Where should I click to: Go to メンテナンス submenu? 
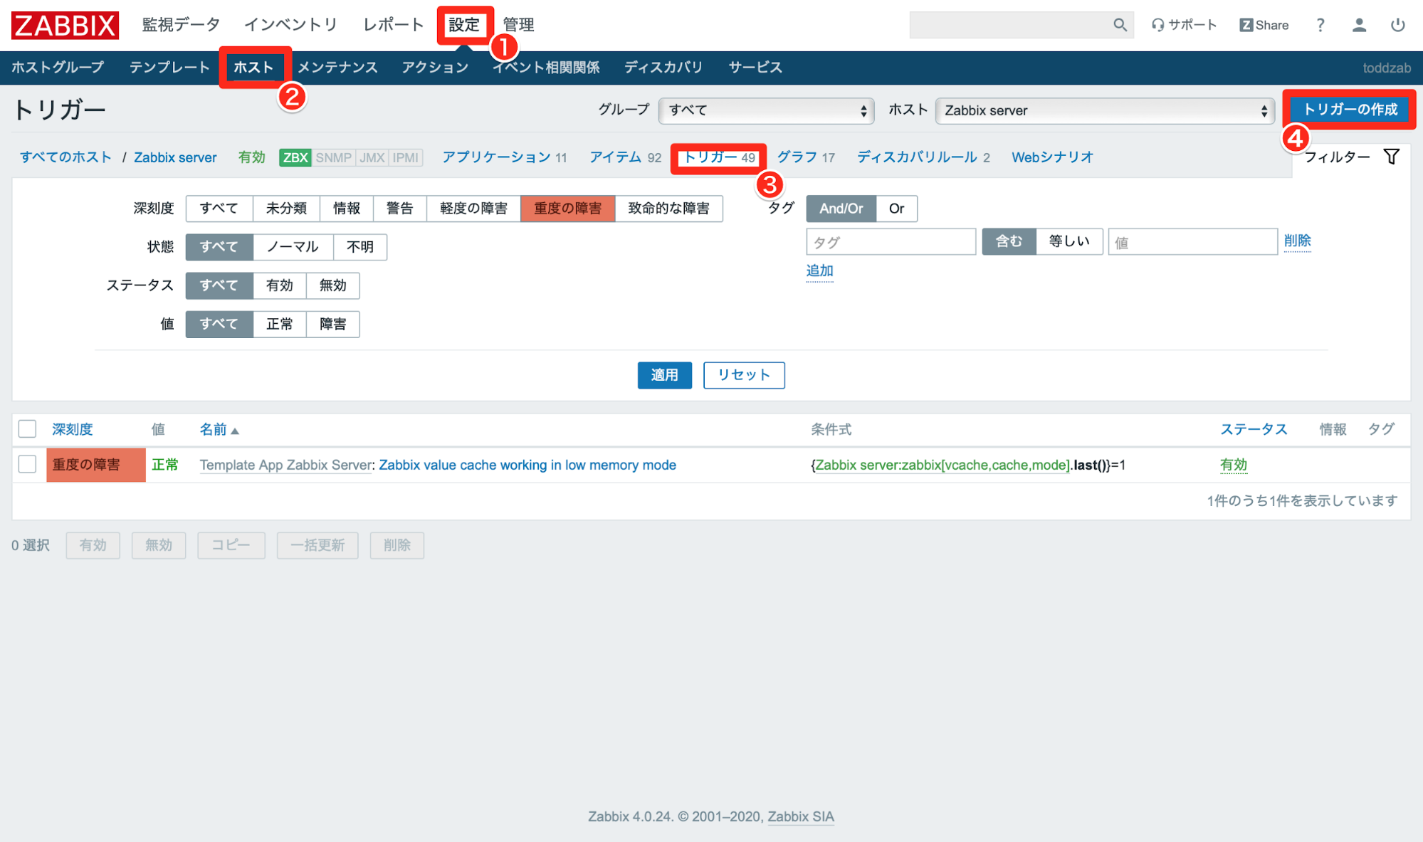[337, 68]
